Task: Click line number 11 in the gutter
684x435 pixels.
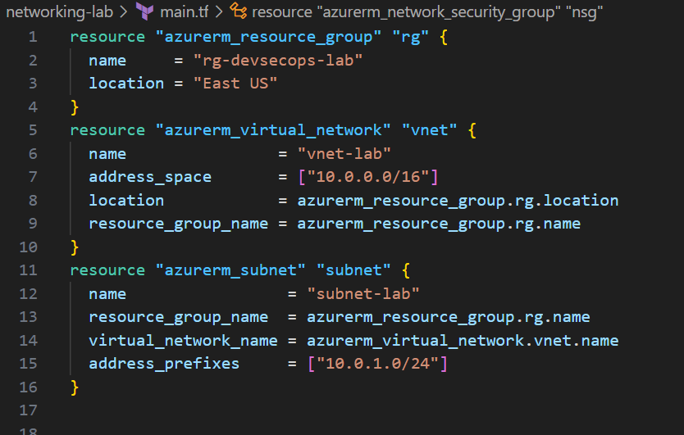Action: [29, 270]
